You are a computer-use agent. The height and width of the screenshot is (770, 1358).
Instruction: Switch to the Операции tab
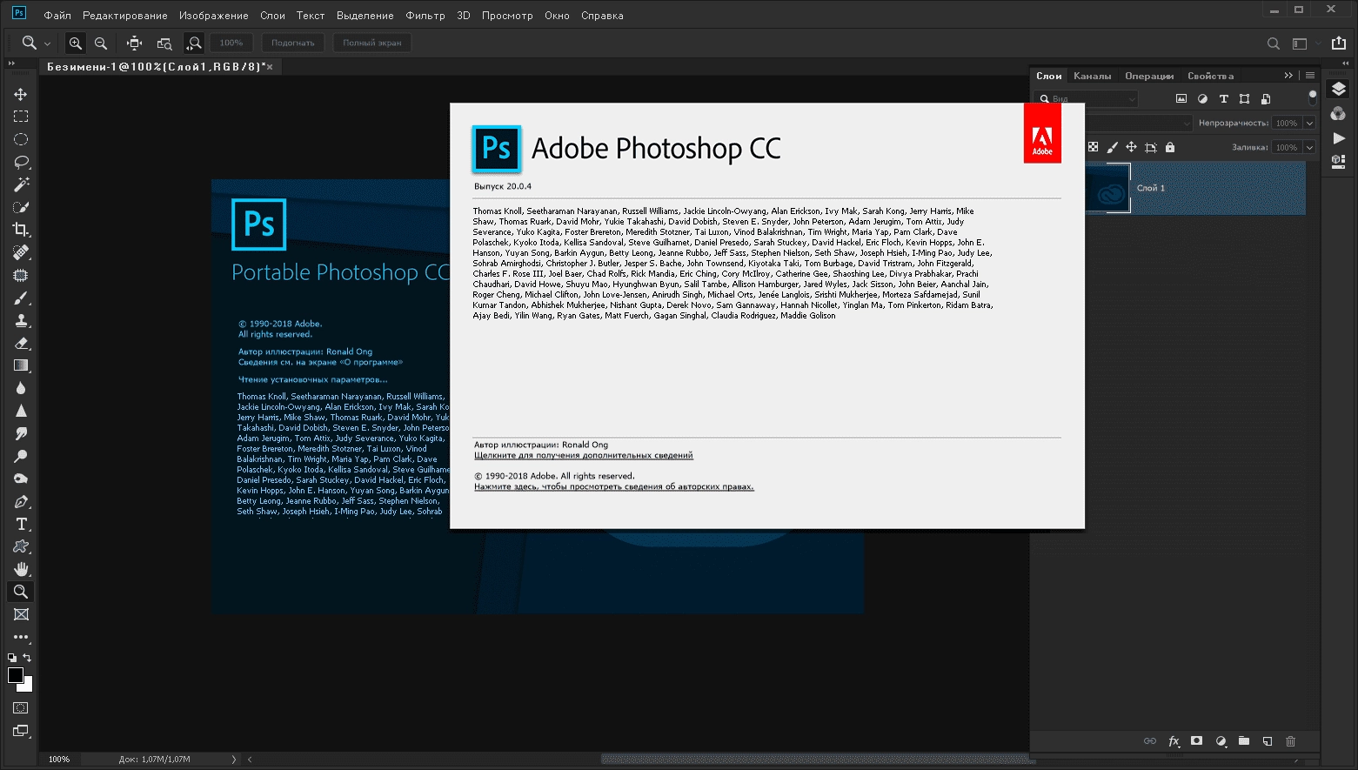tap(1149, 76)
